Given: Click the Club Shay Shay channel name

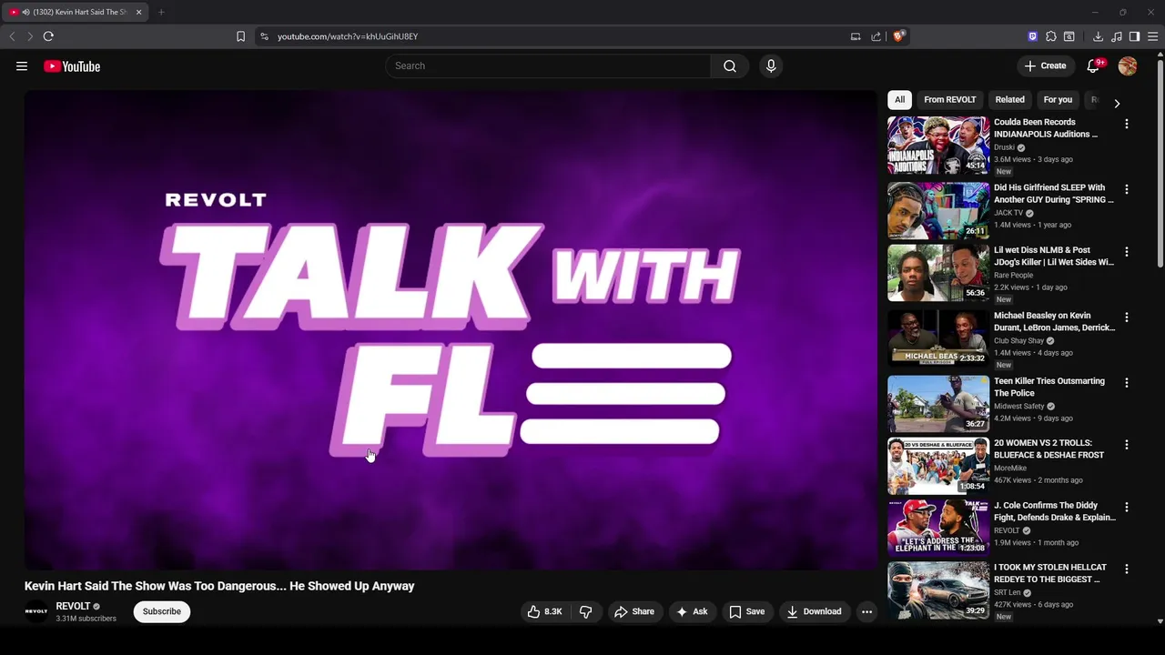Looking at the screenshot, I should coord(1018,341).
